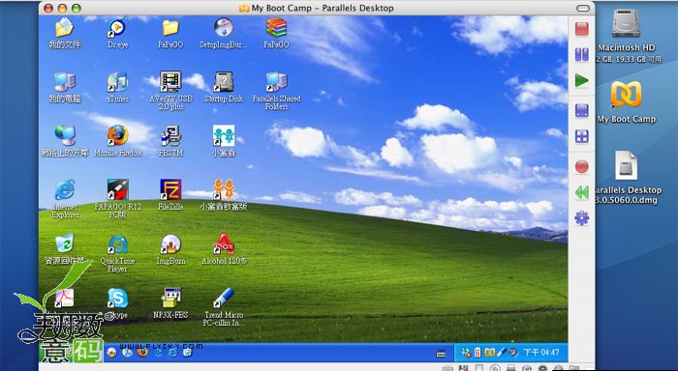Click the green Start play button
The image size is (678, 371).
click(582, 80)
